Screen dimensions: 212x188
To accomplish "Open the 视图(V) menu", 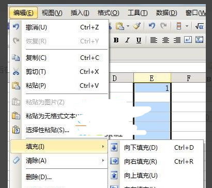I will pos(52,13).
